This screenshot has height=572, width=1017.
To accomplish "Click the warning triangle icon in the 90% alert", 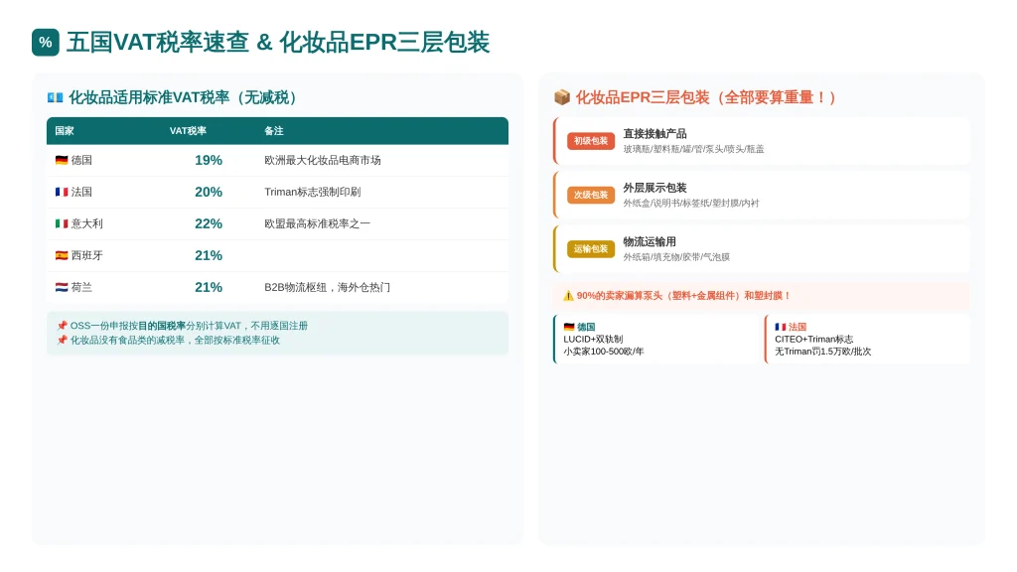I will [x=568, y=296].
